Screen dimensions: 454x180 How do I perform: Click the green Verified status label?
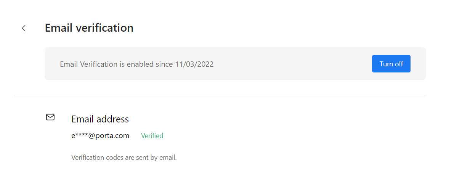point(152,136)
